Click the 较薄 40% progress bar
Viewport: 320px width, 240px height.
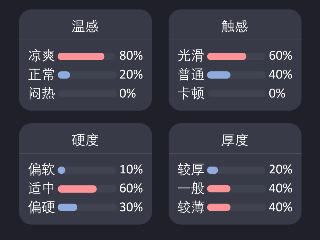[x=236, y=207]
